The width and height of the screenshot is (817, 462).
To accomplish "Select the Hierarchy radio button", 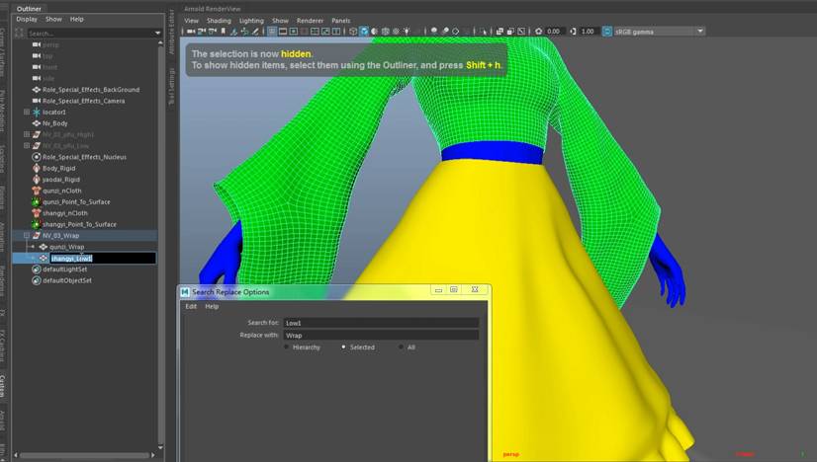I will coord(287,347).
